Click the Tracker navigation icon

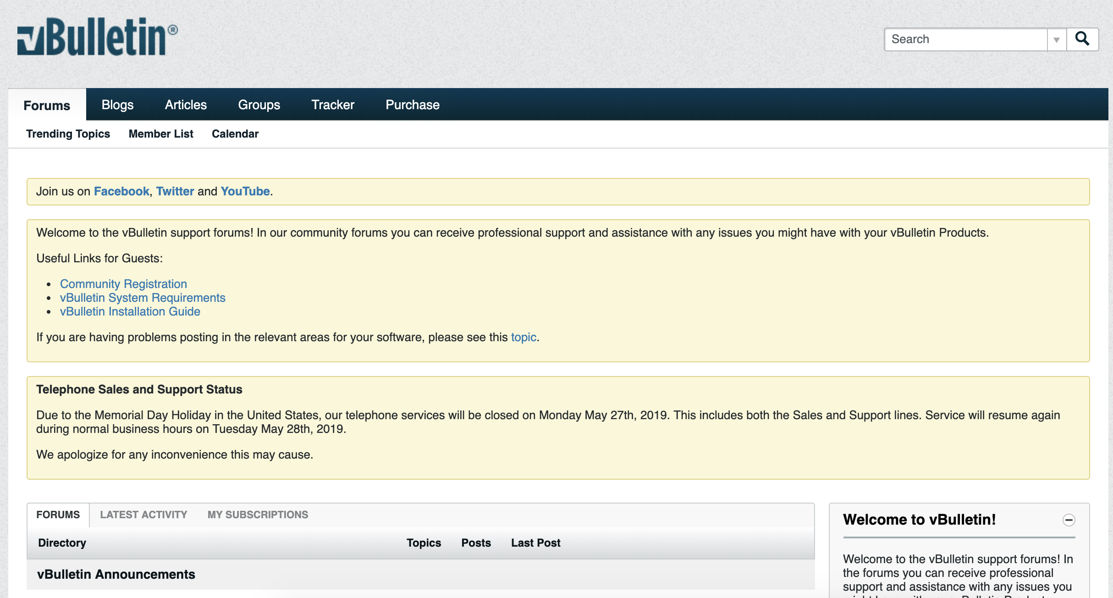click(x=333, y=104)
